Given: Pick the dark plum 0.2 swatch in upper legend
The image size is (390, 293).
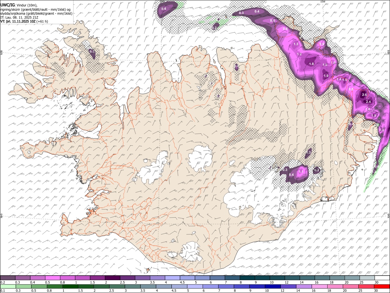Looking at the screenshot, I should 8,278.
